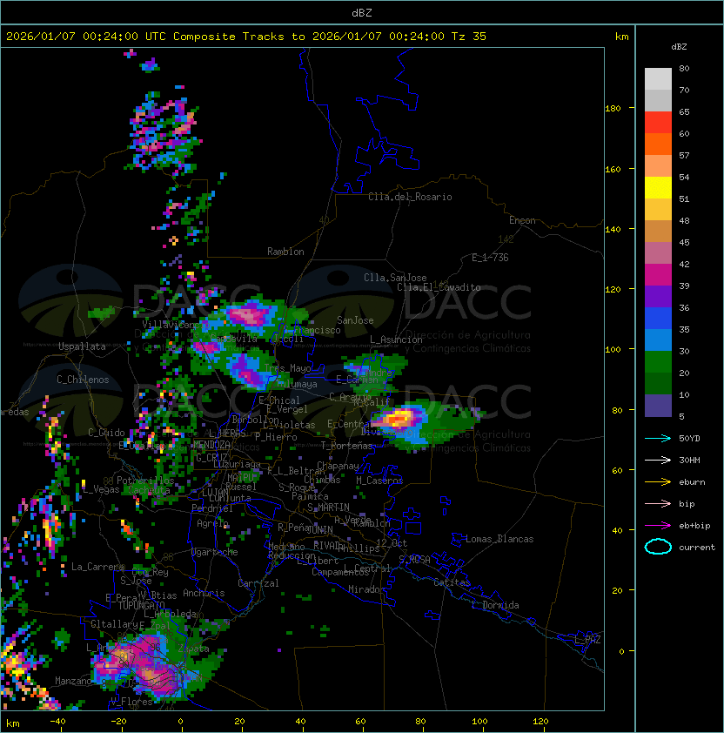This screenshot has width=724, height=733.
Task: Click the 'M_Caseros' map label
Action: [x=379, y=481]
